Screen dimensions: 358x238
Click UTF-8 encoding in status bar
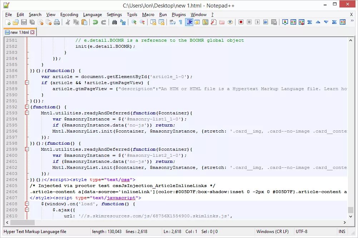coord(302,232)
